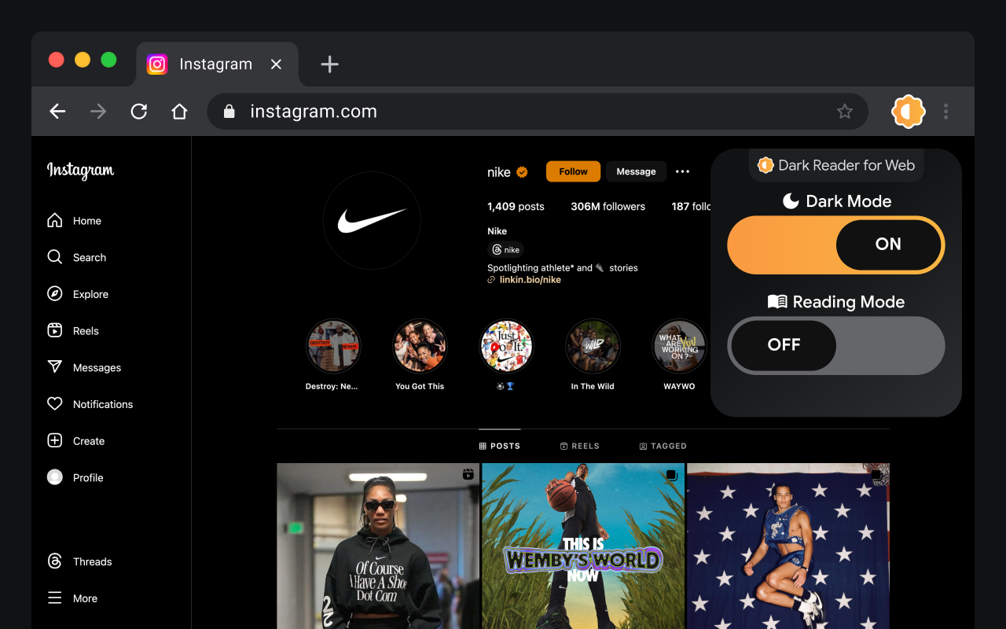Open the "This Is Wemby's World" post
Viewport: 1006px width, 629px height.
[583, 546]
